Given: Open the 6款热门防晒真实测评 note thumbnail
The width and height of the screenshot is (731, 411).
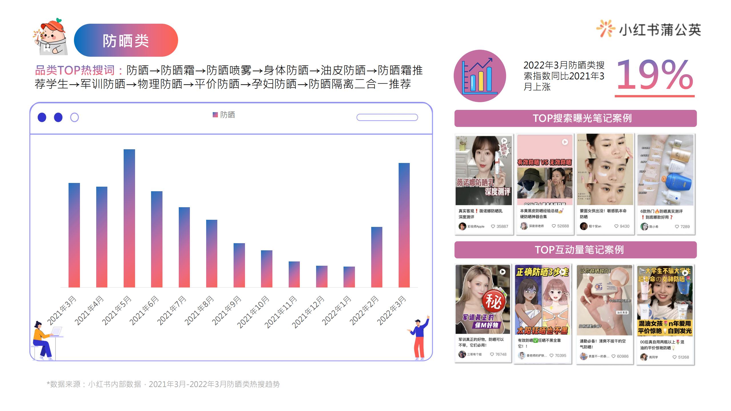Looking at the screenshot, I should click(665, 170).
